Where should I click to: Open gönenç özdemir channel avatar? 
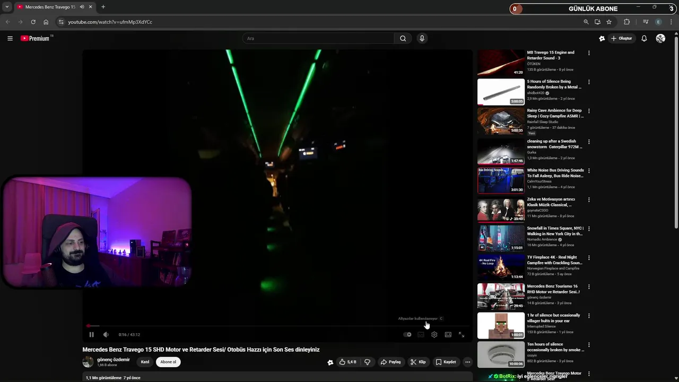88,362
